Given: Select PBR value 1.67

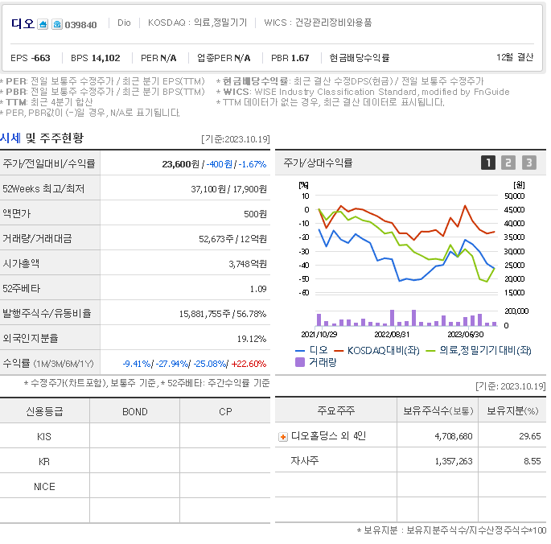Looking at the screenshot, I should (x=300, y=58).
